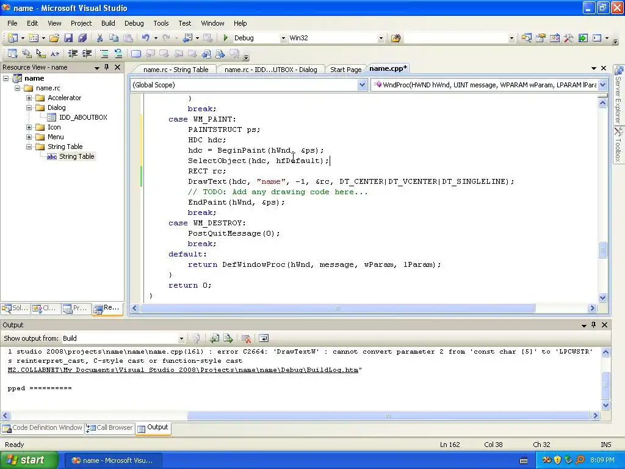Viewport: 625px width, 469px height.
Task: Open the Command Window toolbar icon
Action: [597, 38]
